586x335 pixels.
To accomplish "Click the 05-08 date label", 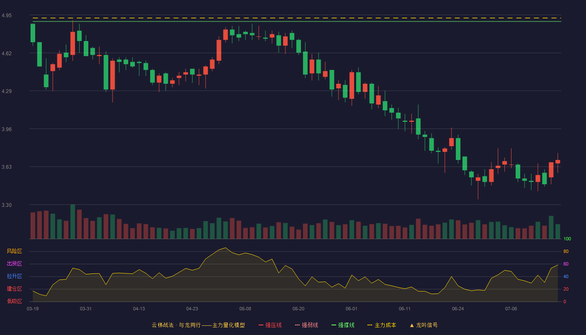I will (x=245, y=309).
